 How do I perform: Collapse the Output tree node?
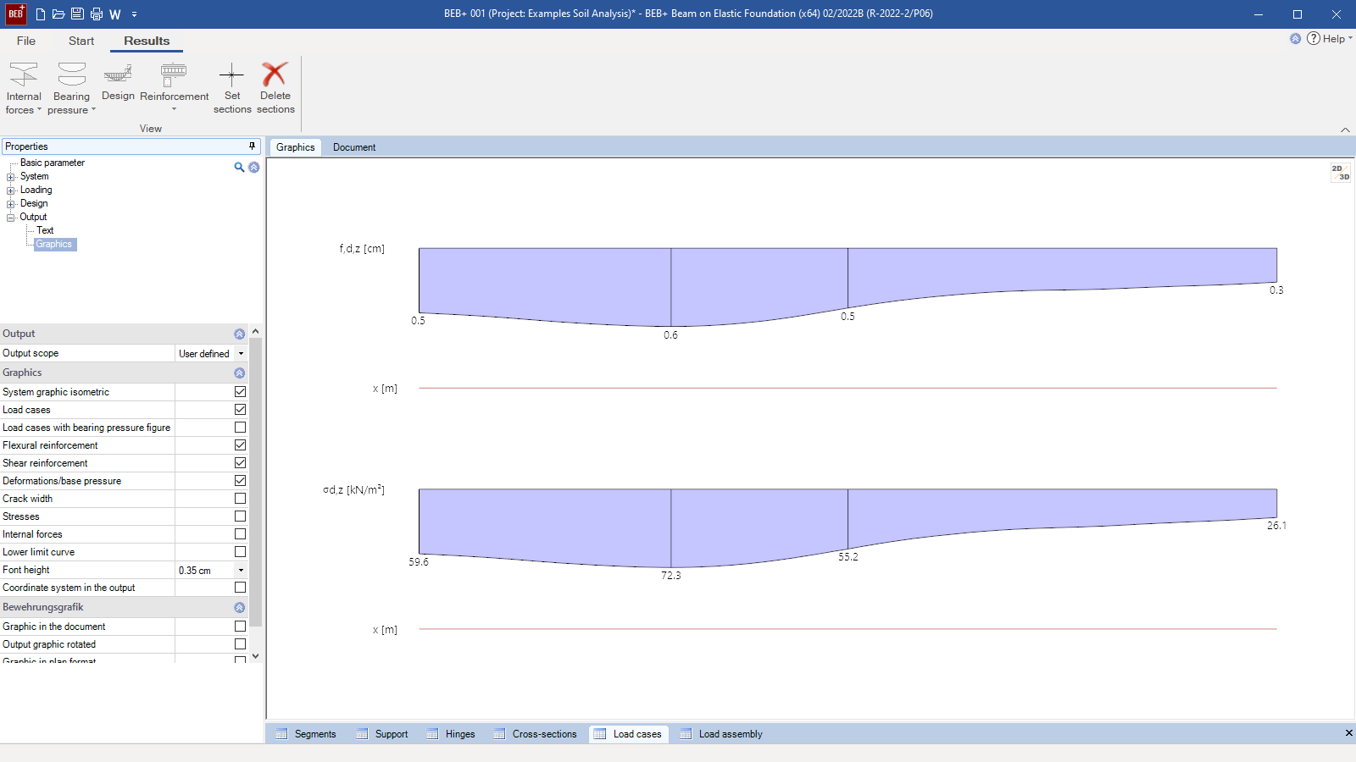point(11,218)
